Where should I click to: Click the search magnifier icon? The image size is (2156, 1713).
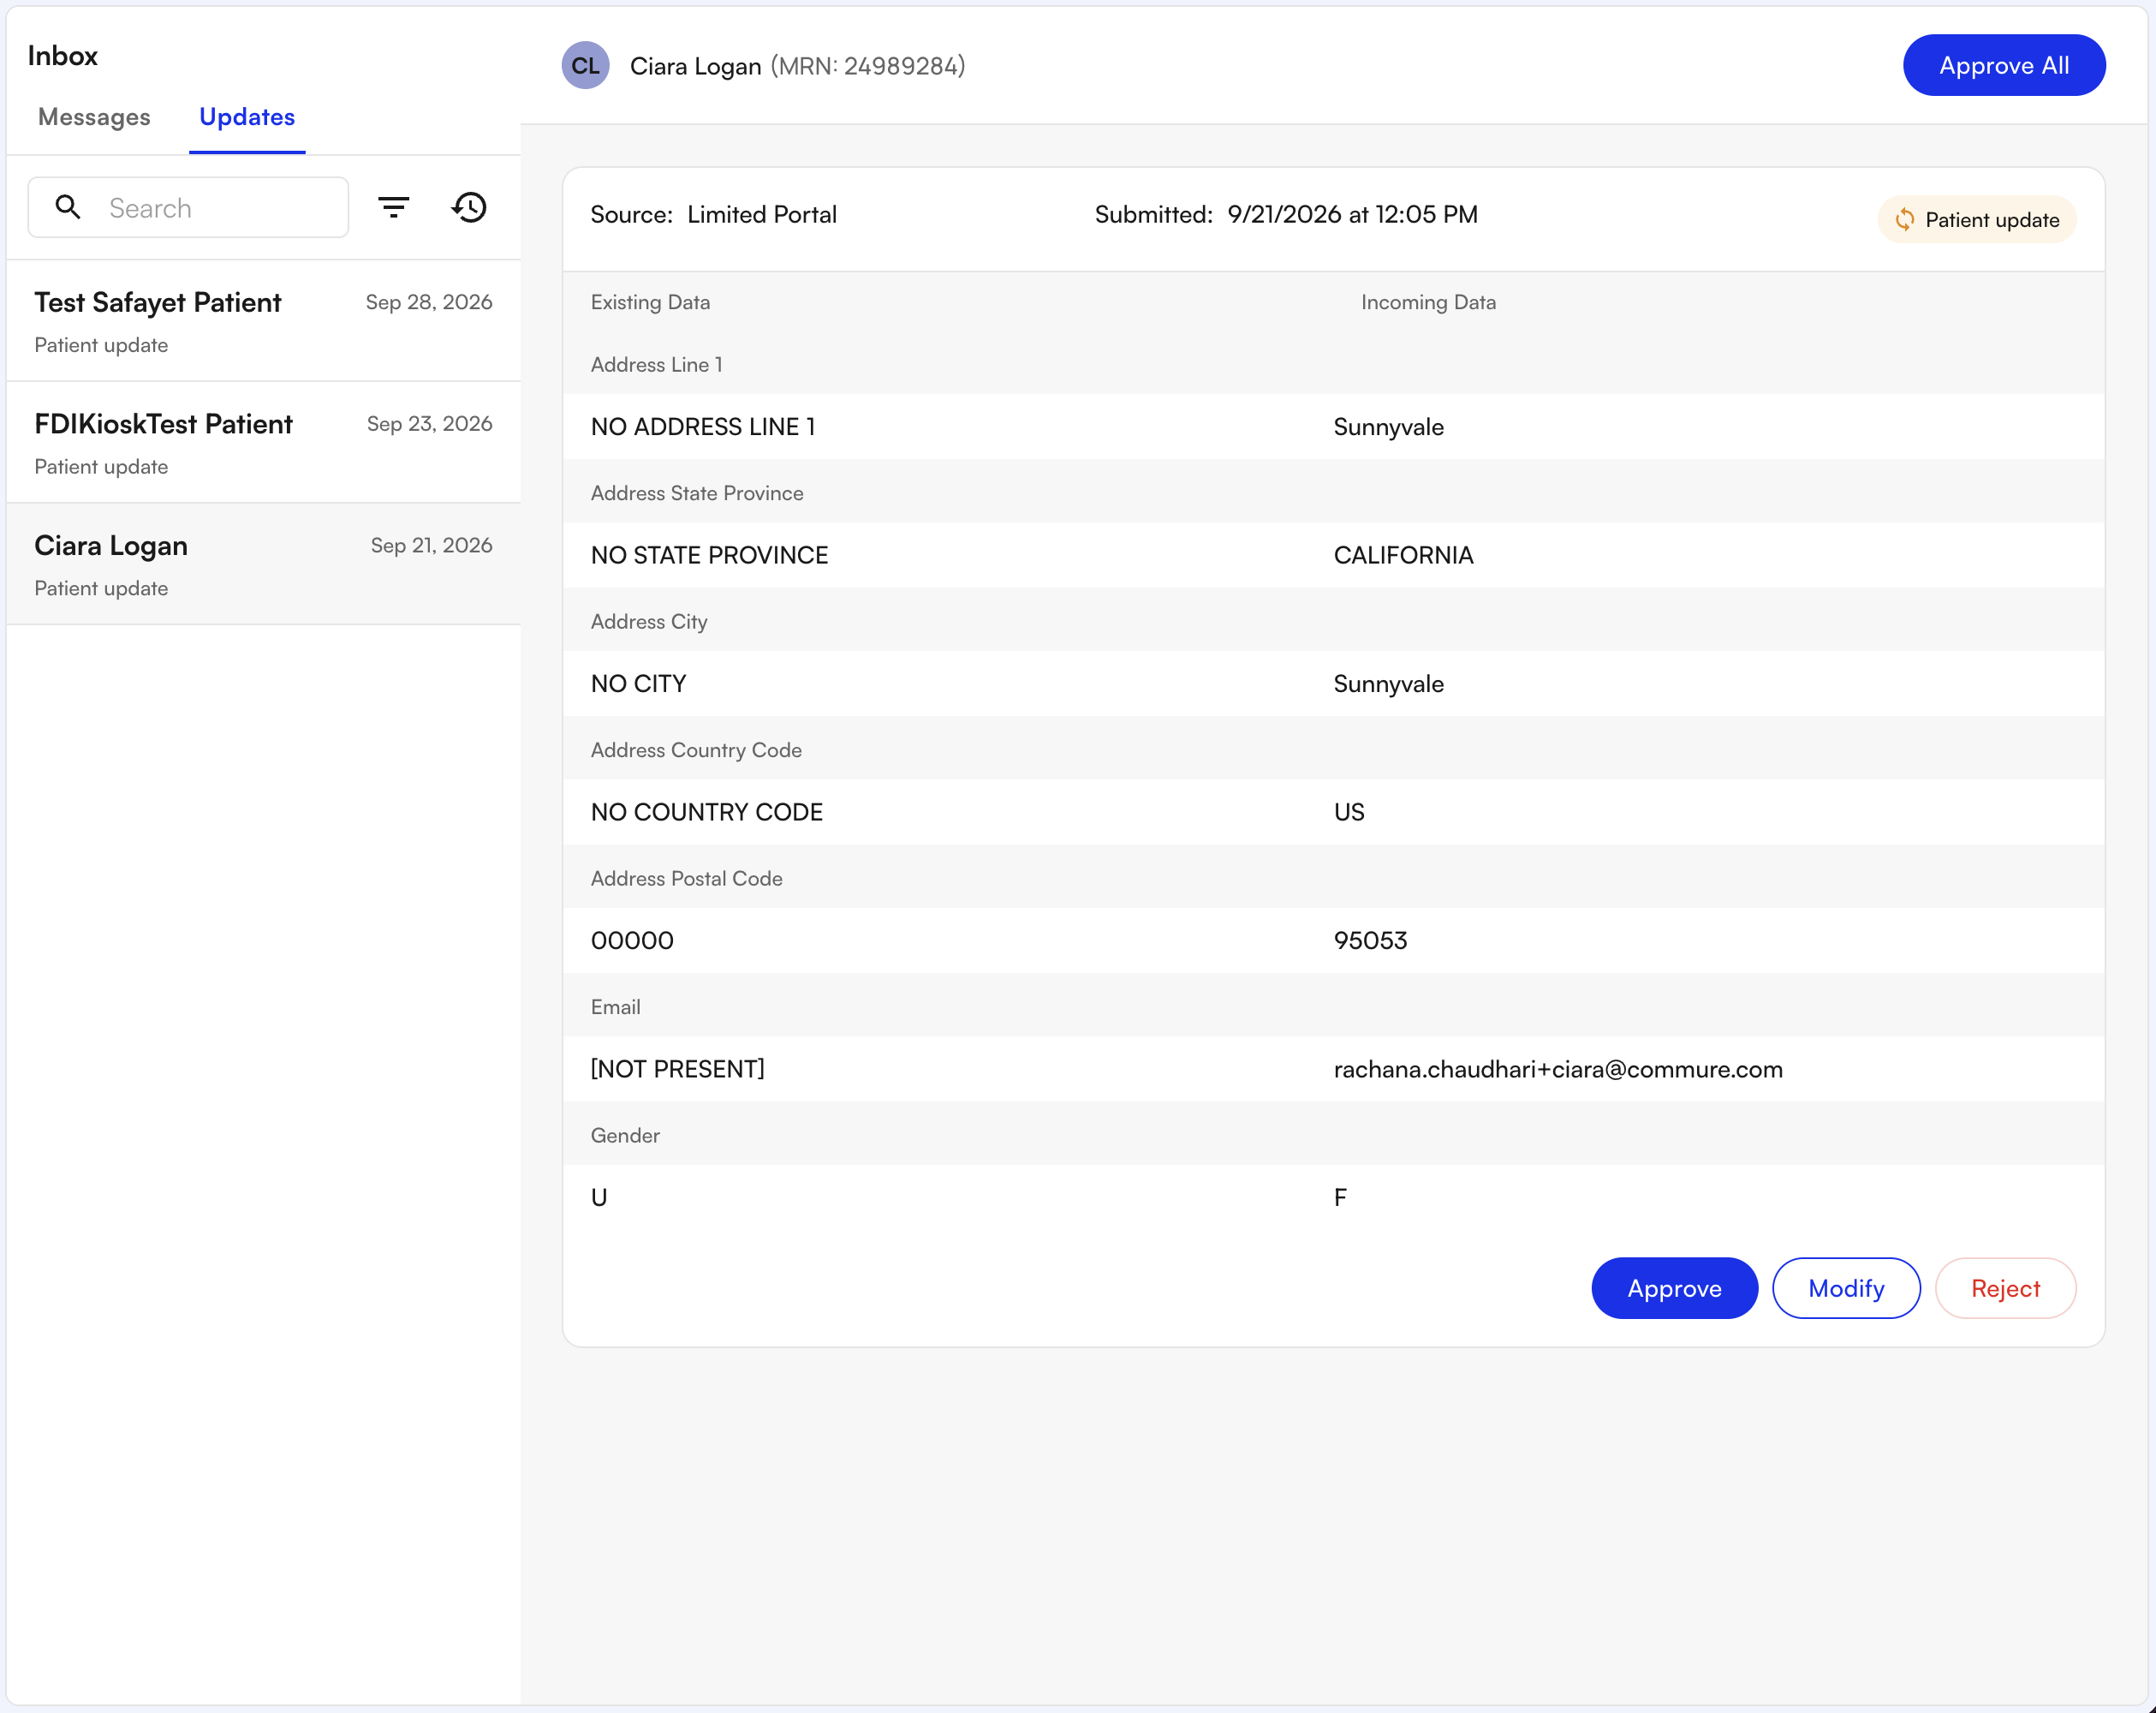click(x=68, y=207)
